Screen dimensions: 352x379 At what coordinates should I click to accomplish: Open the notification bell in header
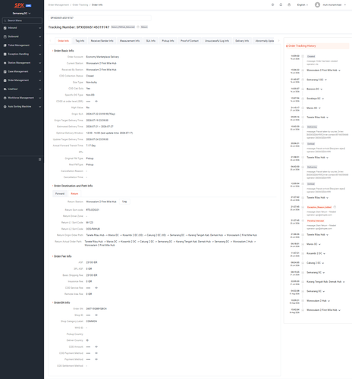click(x=281, y=5)
